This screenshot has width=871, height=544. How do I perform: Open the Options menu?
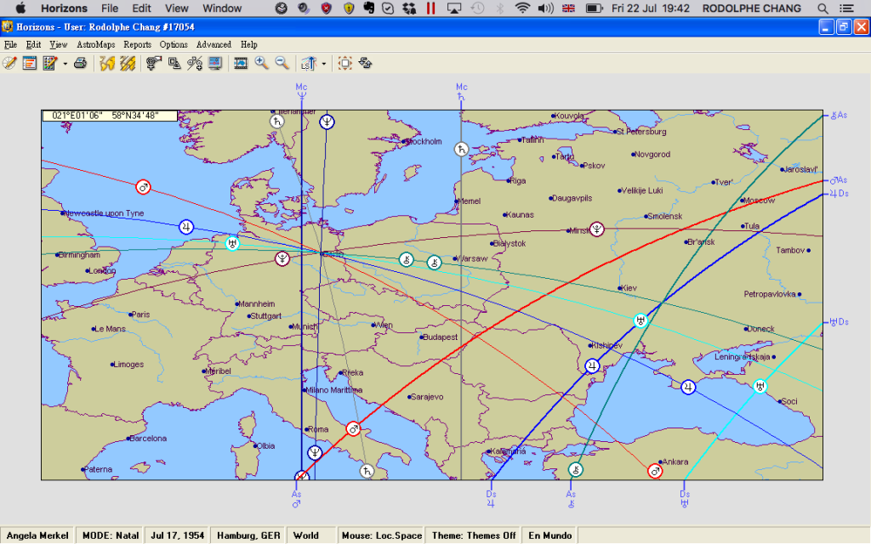pos(174,44)
